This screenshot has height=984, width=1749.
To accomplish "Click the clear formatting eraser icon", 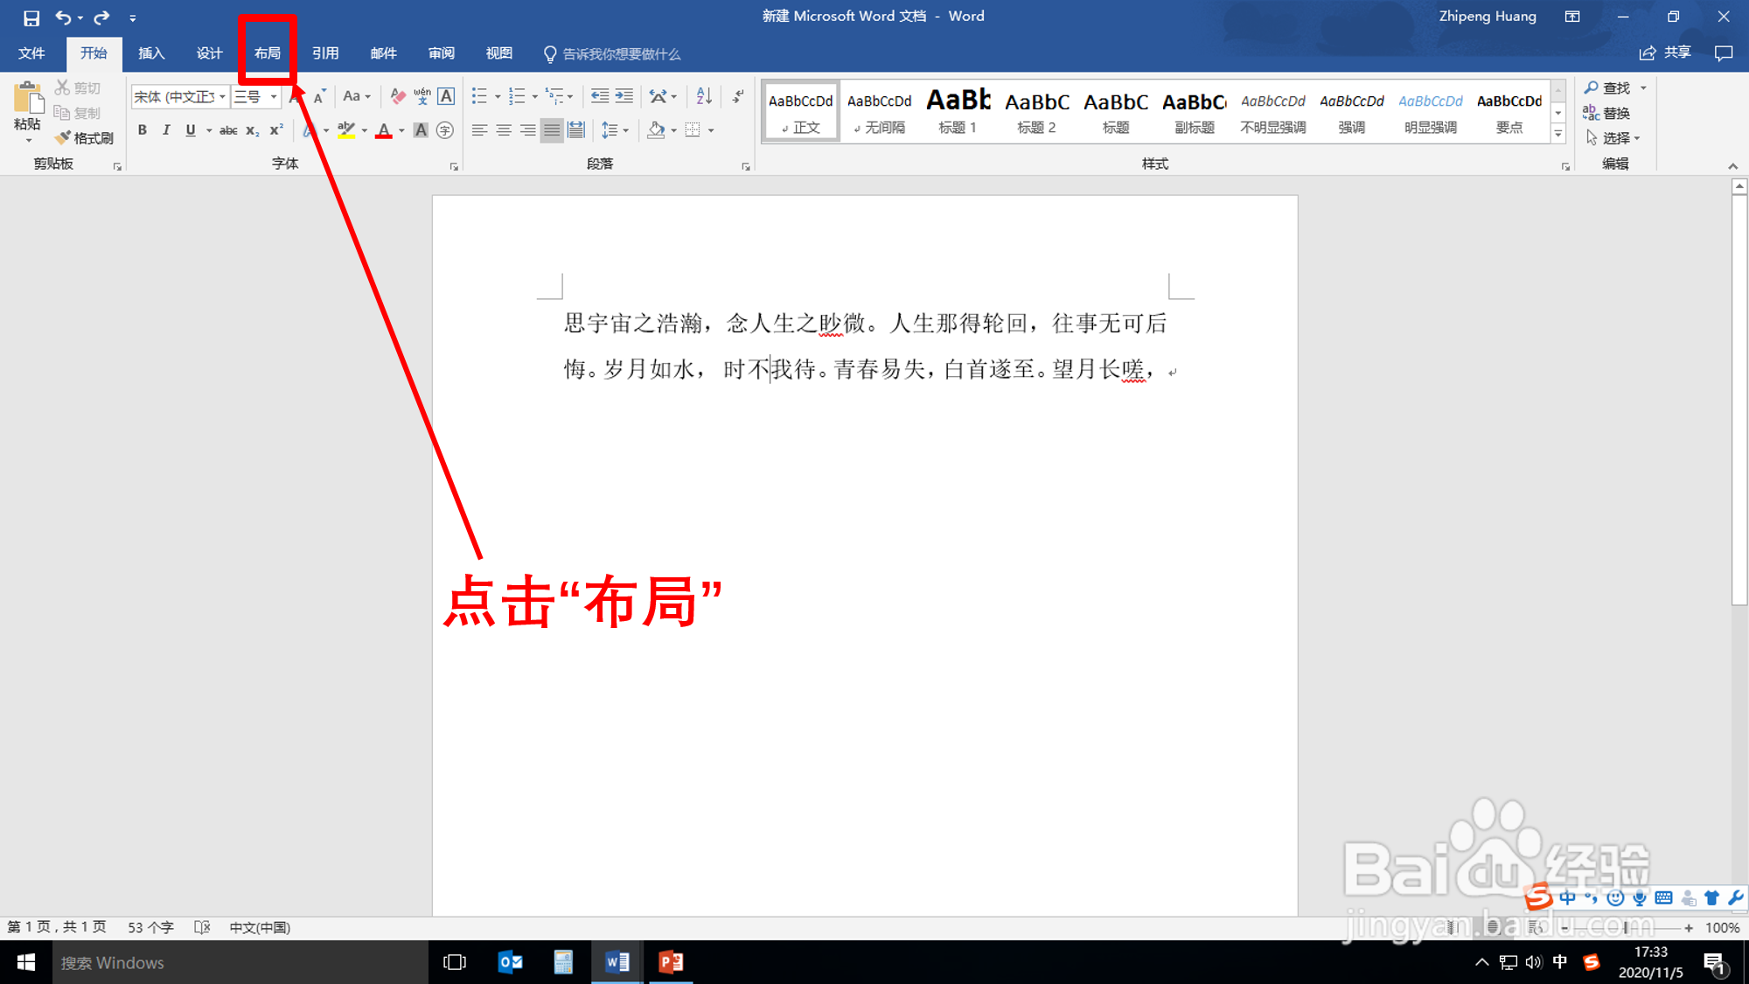I will pyautogui.click(x=398, y=96).
